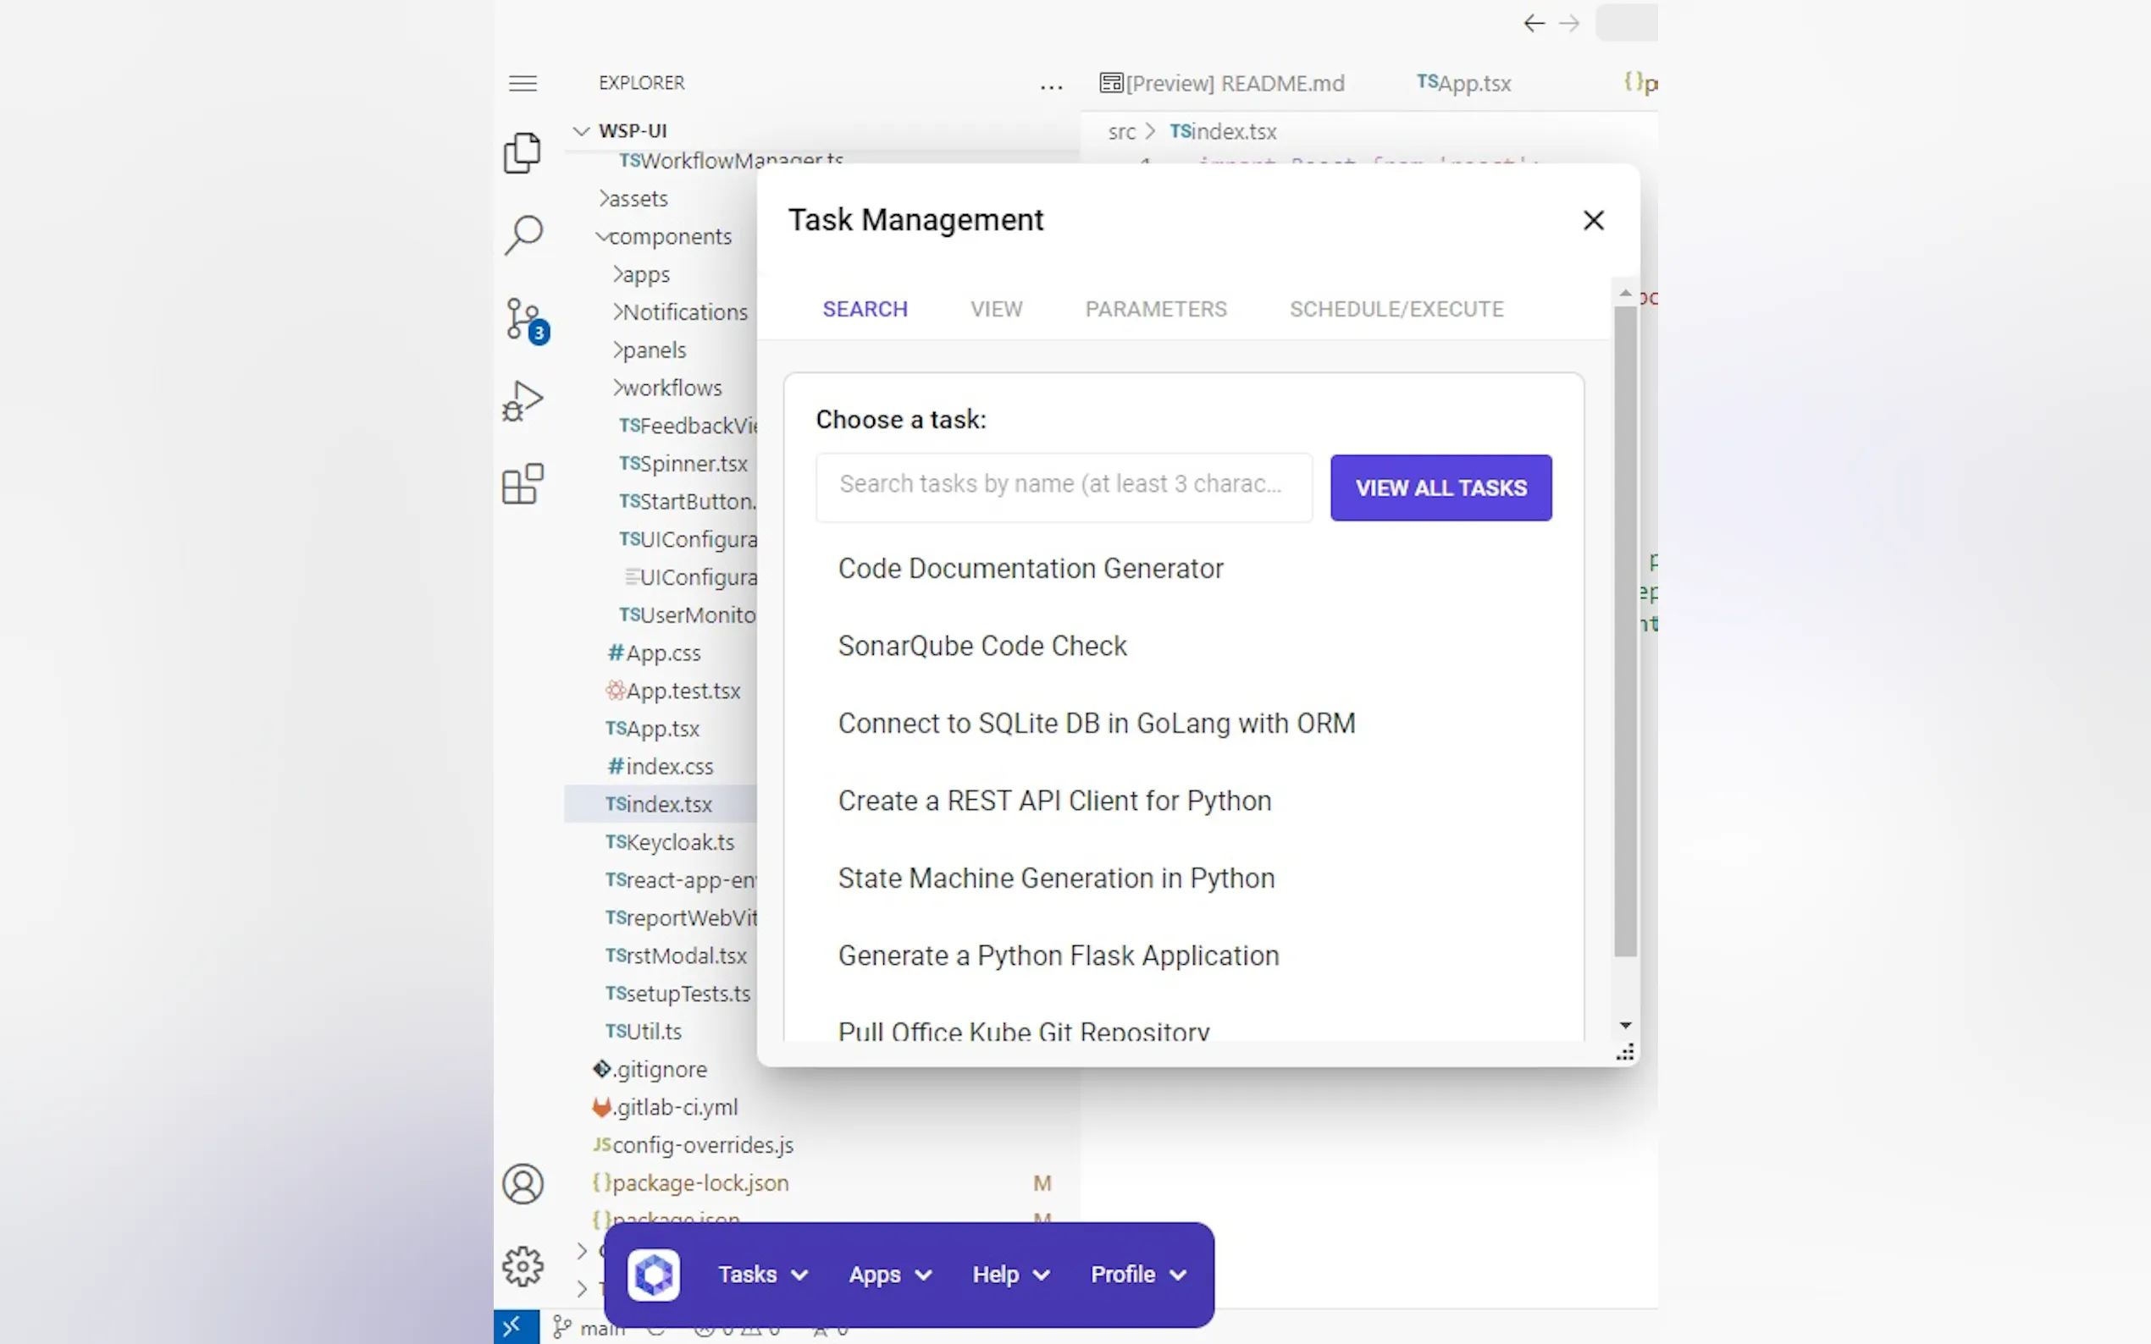Click the hexagon logo in bottom toolbar
Viewport: 2151px width, 1344px height.
654,1275
